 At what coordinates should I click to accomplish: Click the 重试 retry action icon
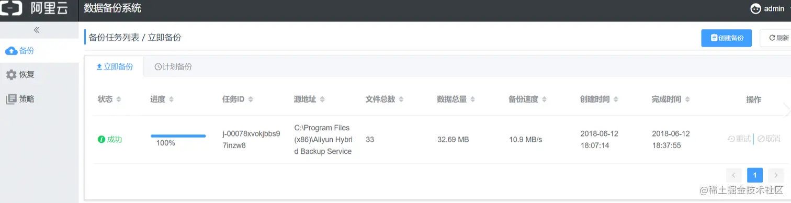coord(731,139)
